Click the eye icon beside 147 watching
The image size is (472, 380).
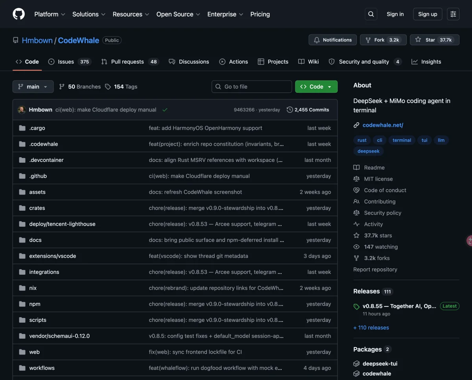click(x=356, y=247)
